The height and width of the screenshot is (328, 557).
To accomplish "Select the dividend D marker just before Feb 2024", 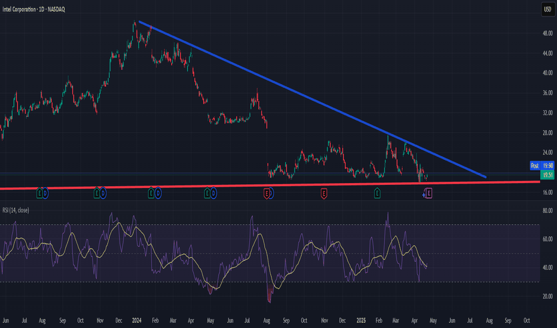I will (x=158, y=193).
